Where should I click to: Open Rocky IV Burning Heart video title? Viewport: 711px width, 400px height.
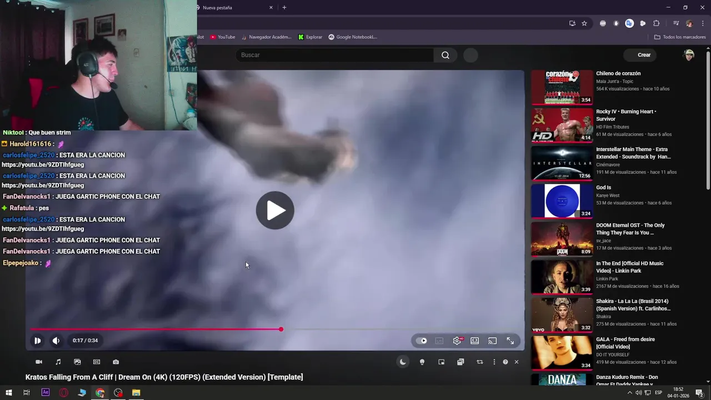tap(626, 115)
